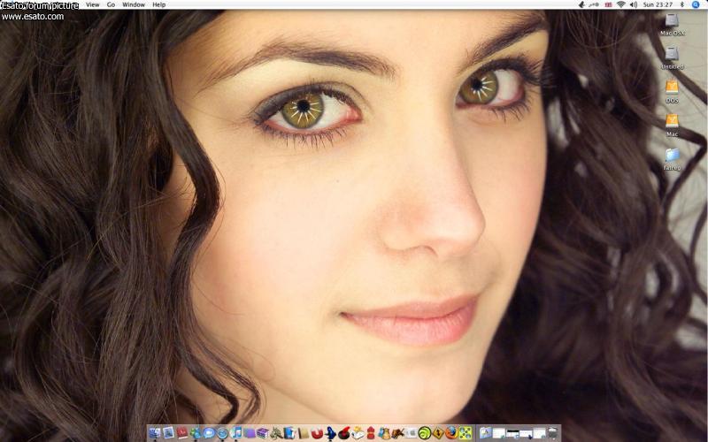Open the Trash in the Dock

click(552, 433)
